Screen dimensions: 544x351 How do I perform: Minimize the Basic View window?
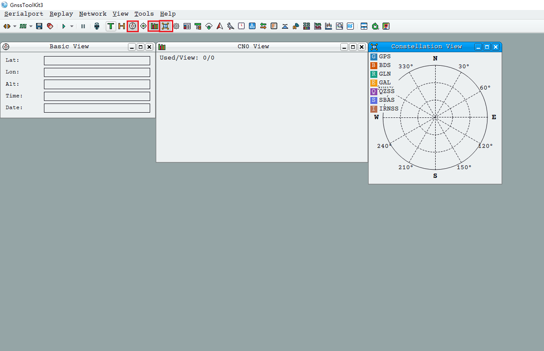(132, 47)
